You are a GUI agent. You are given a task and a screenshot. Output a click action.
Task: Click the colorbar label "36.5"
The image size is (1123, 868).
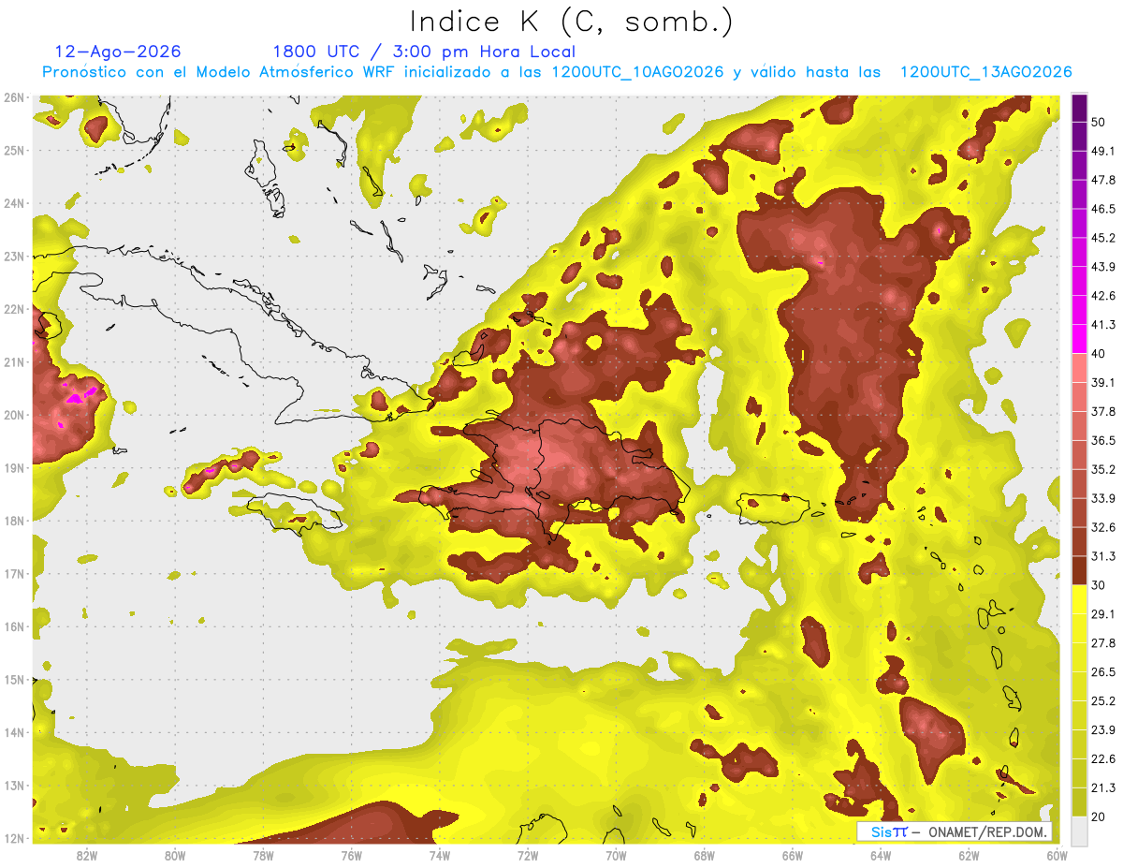click(x=1102, y=440)
